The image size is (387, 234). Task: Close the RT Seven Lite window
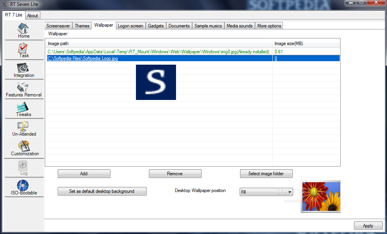coord(376,3)
